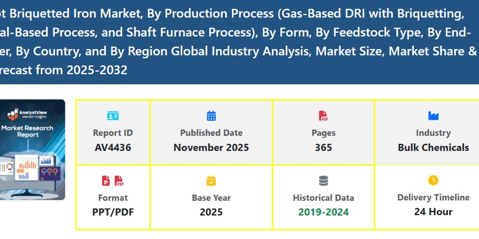The height and width of the screenshot is (239, 479).
Task: Click the Base Year checkmark icon
Action: 211,180
